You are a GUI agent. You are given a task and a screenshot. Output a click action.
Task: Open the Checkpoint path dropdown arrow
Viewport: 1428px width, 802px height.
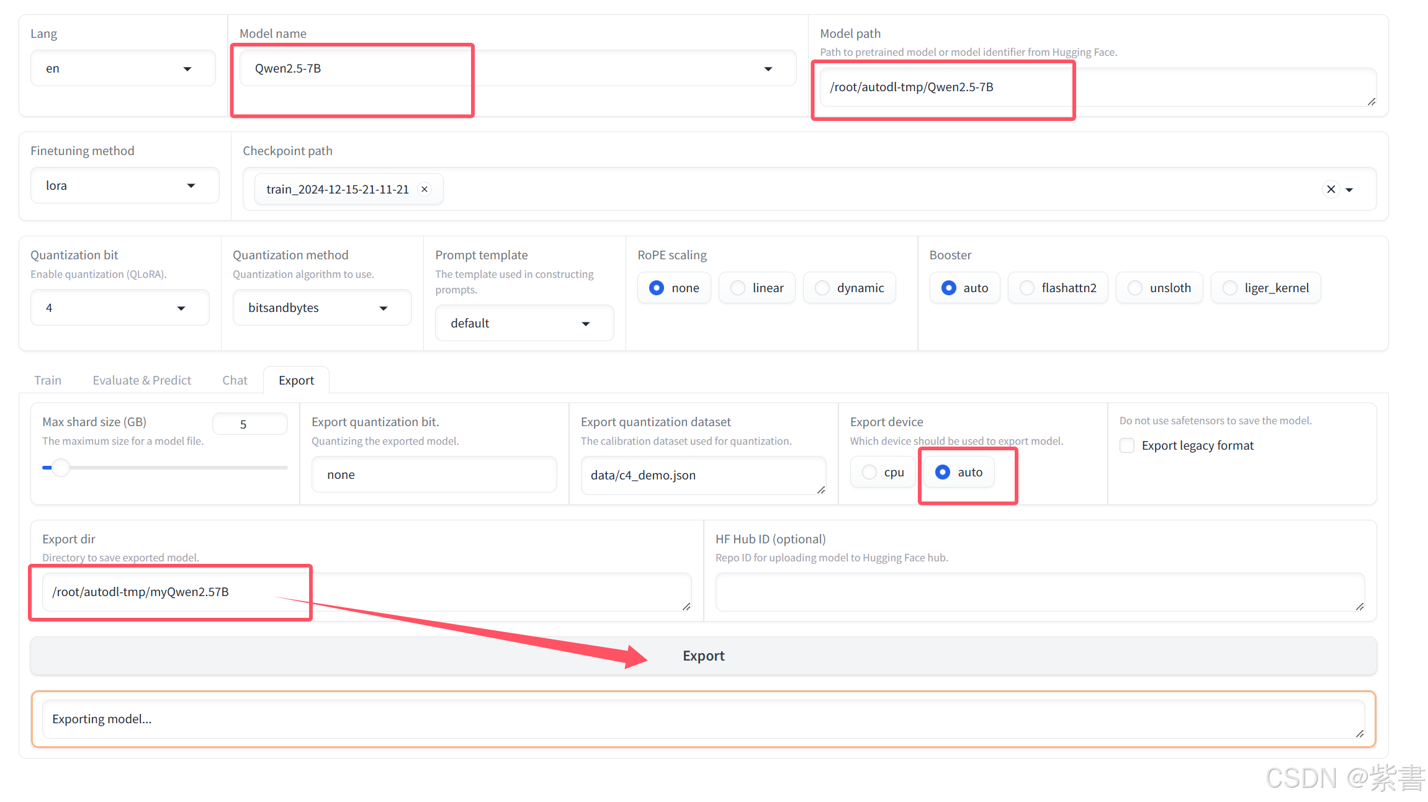click(1349, 190)
